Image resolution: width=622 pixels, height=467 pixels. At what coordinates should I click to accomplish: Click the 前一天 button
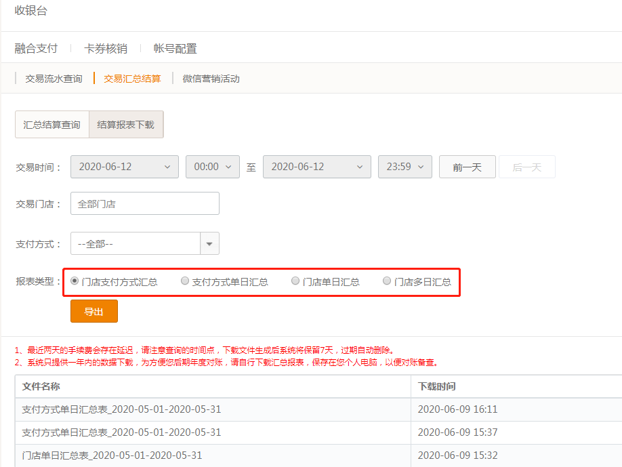467,167
